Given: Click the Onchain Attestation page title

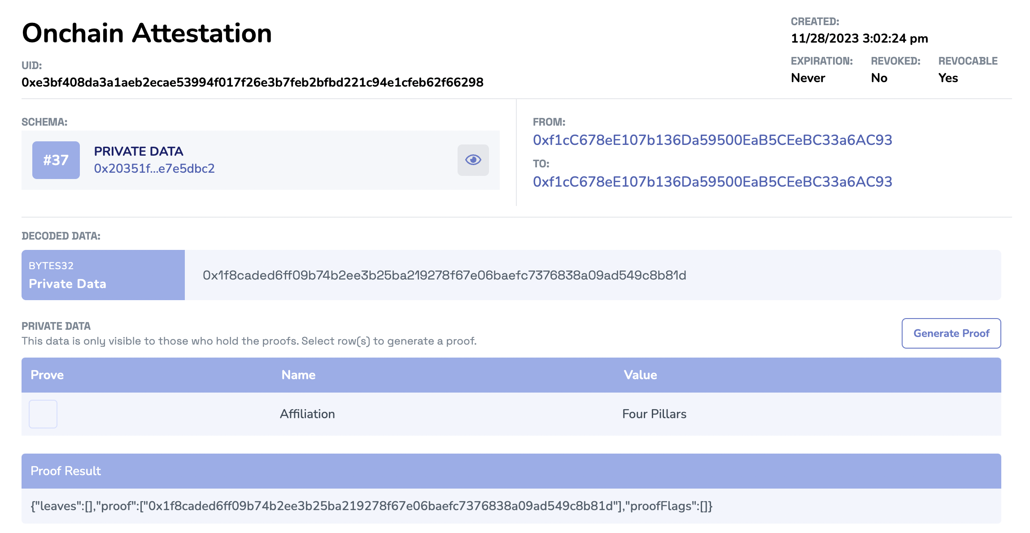Looking at the screenshot, I should 147,33.
